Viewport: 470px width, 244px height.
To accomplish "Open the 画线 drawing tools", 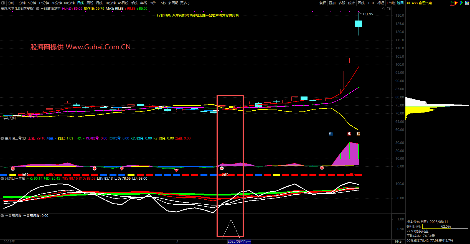I will (361, 3).
